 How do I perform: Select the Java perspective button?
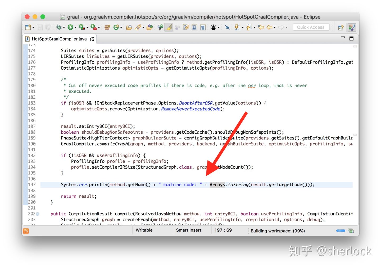click(x=351, y=27)
